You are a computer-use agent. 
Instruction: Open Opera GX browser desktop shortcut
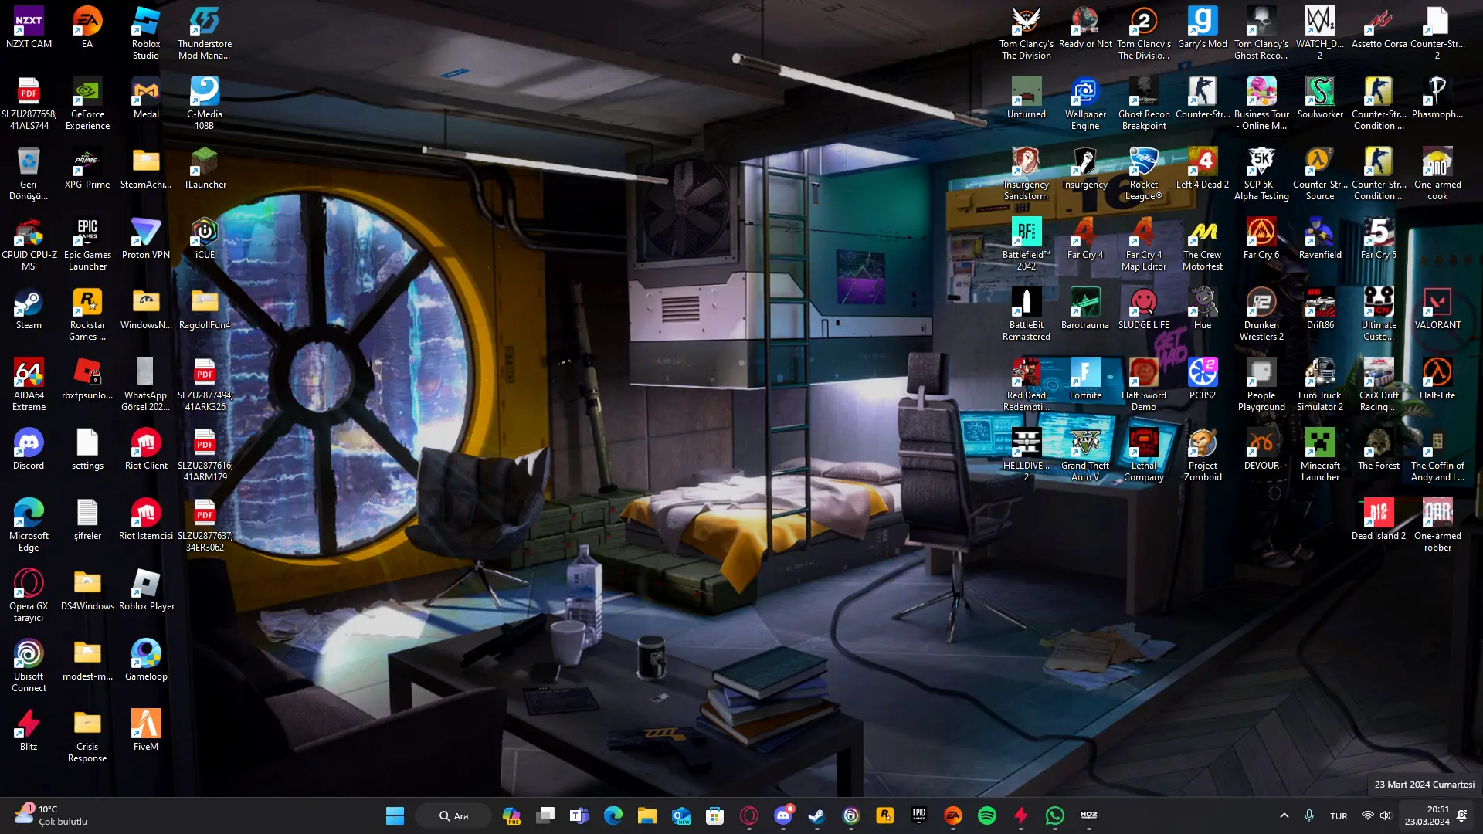(29, 596)
